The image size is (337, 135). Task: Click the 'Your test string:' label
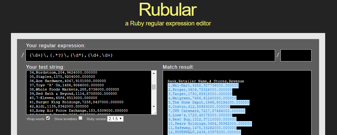coord(45,67)
